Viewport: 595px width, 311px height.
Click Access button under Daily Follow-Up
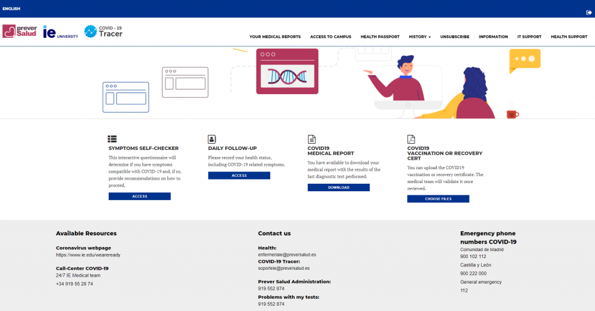(239, 176)
